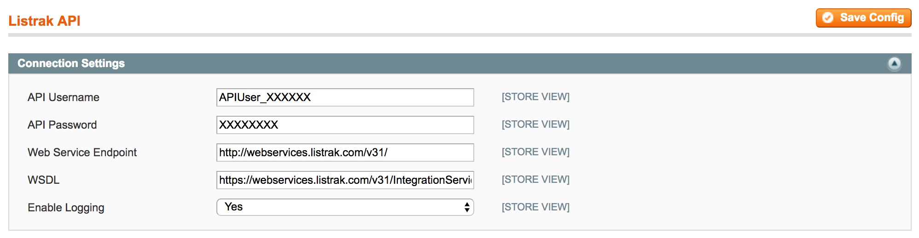Click the Connection Settings header title
This screenshot has width=919, height=238.
71,63
